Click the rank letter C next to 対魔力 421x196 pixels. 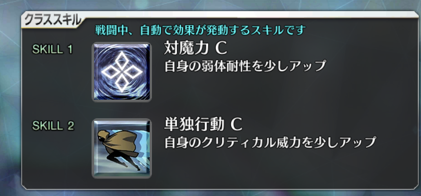(222, 49)
